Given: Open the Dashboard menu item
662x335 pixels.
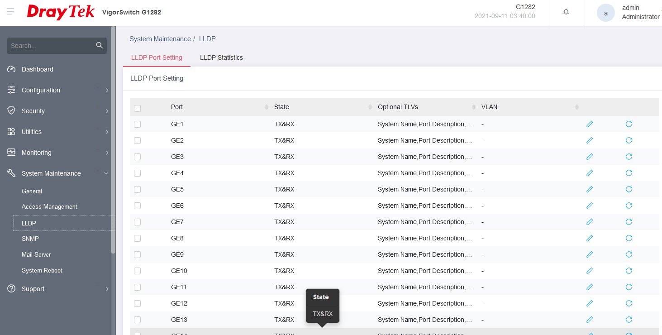Looking at the screenshot, I should click(x=37, y=69).
